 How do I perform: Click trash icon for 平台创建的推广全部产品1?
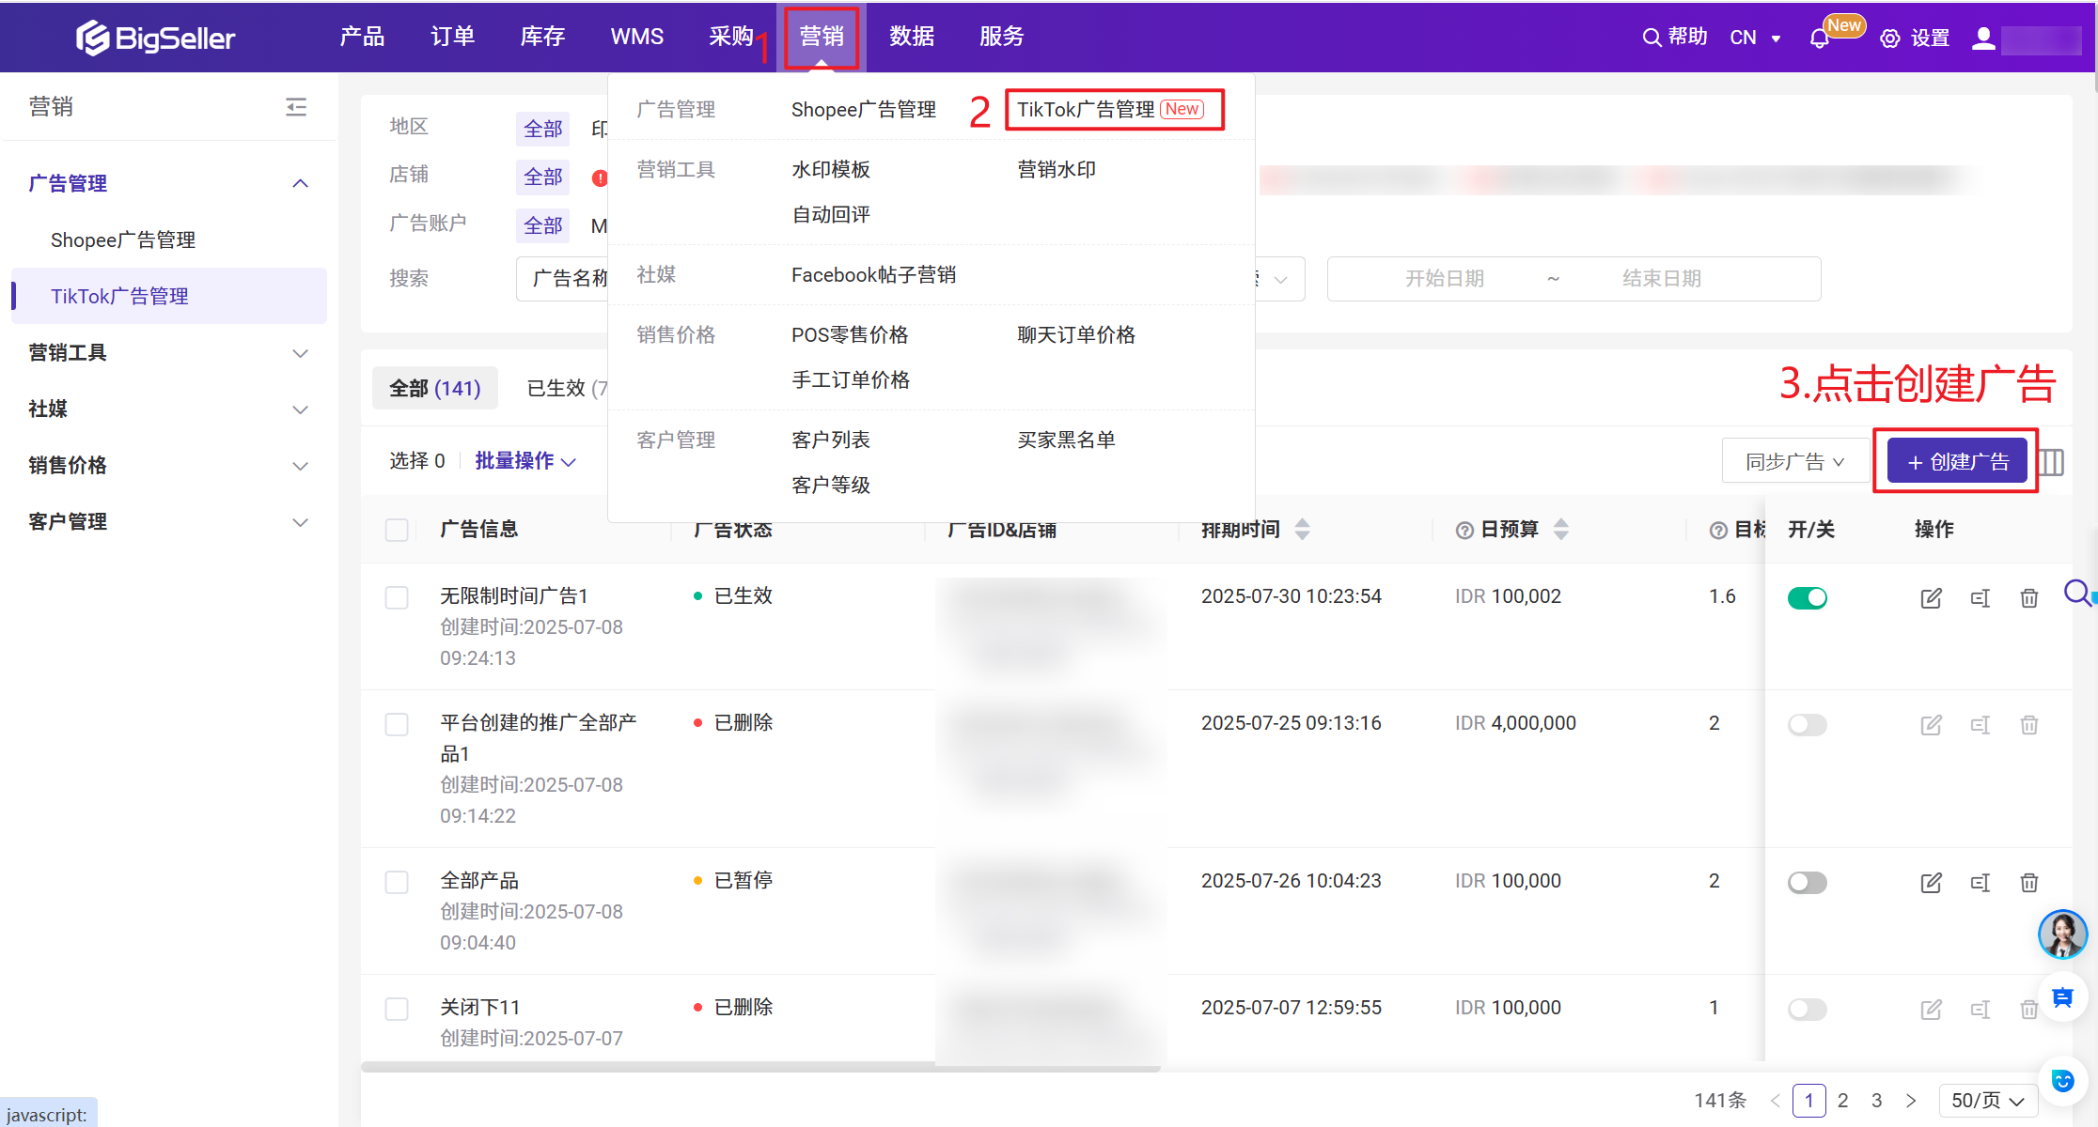coord(2029,724)
